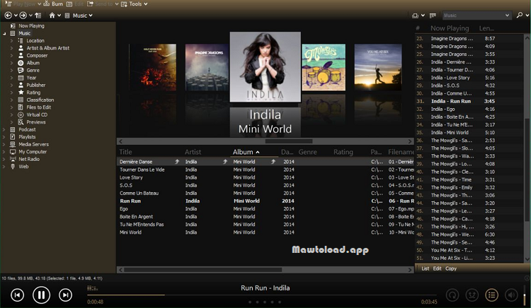
Task: Click the Genre sidebar icon
Action: 21,70
